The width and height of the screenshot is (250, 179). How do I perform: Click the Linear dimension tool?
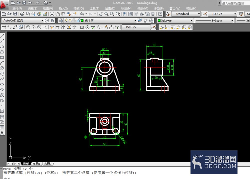[x=4, y=27]
